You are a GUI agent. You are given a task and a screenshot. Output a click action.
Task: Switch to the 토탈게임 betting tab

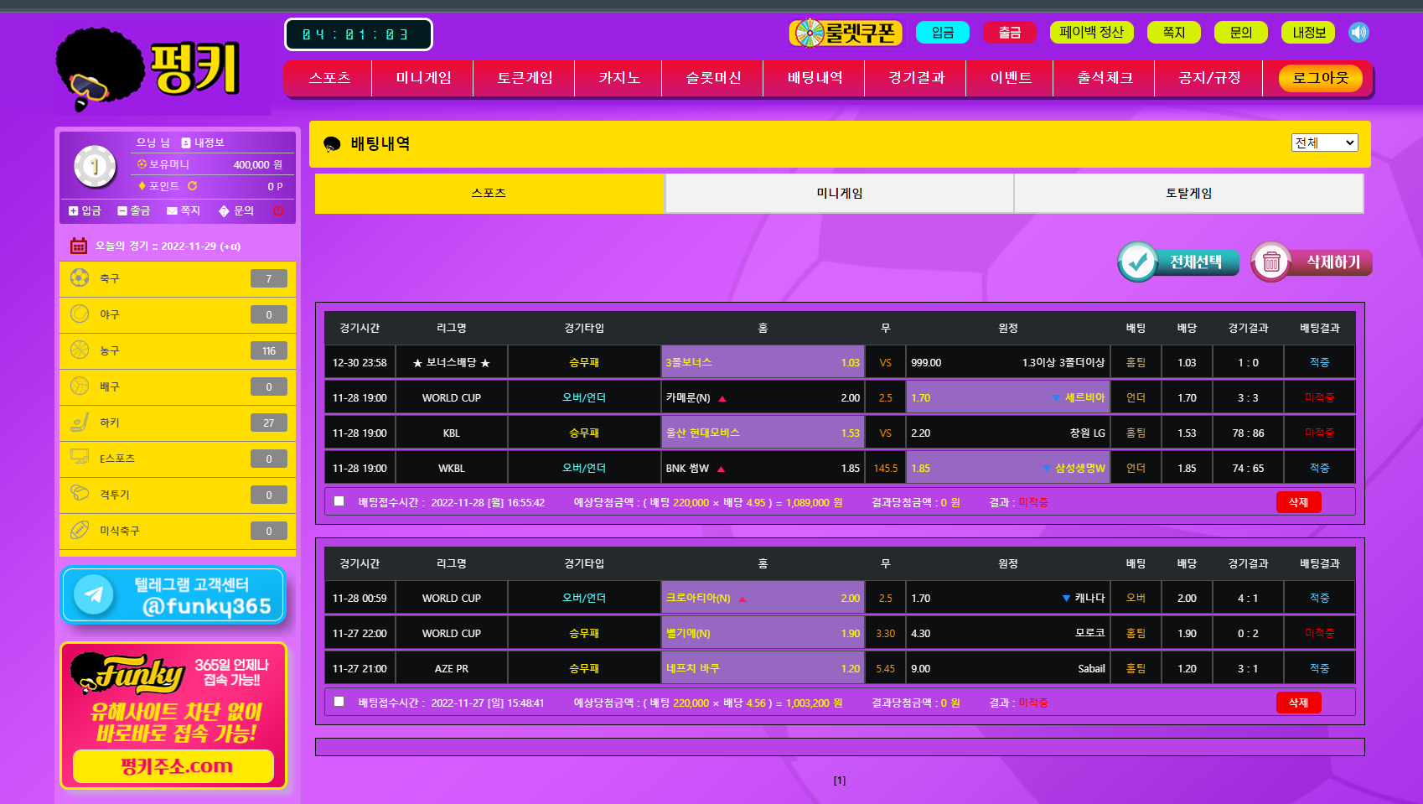(1188, 193)
